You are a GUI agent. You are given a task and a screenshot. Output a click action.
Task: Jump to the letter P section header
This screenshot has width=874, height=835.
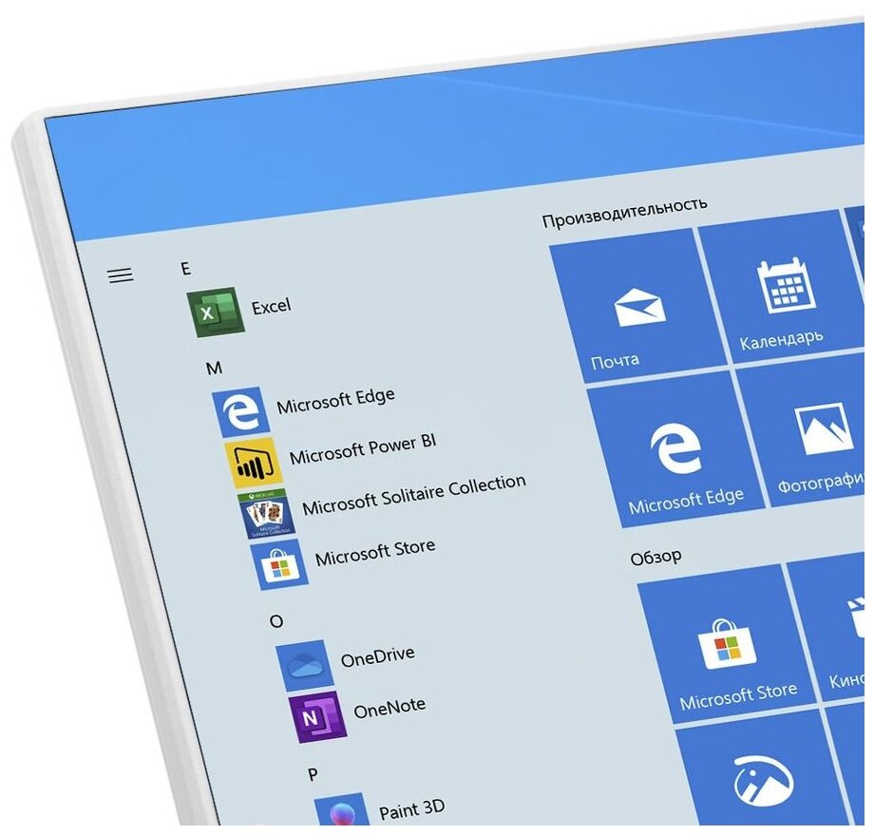coord(313,774)
